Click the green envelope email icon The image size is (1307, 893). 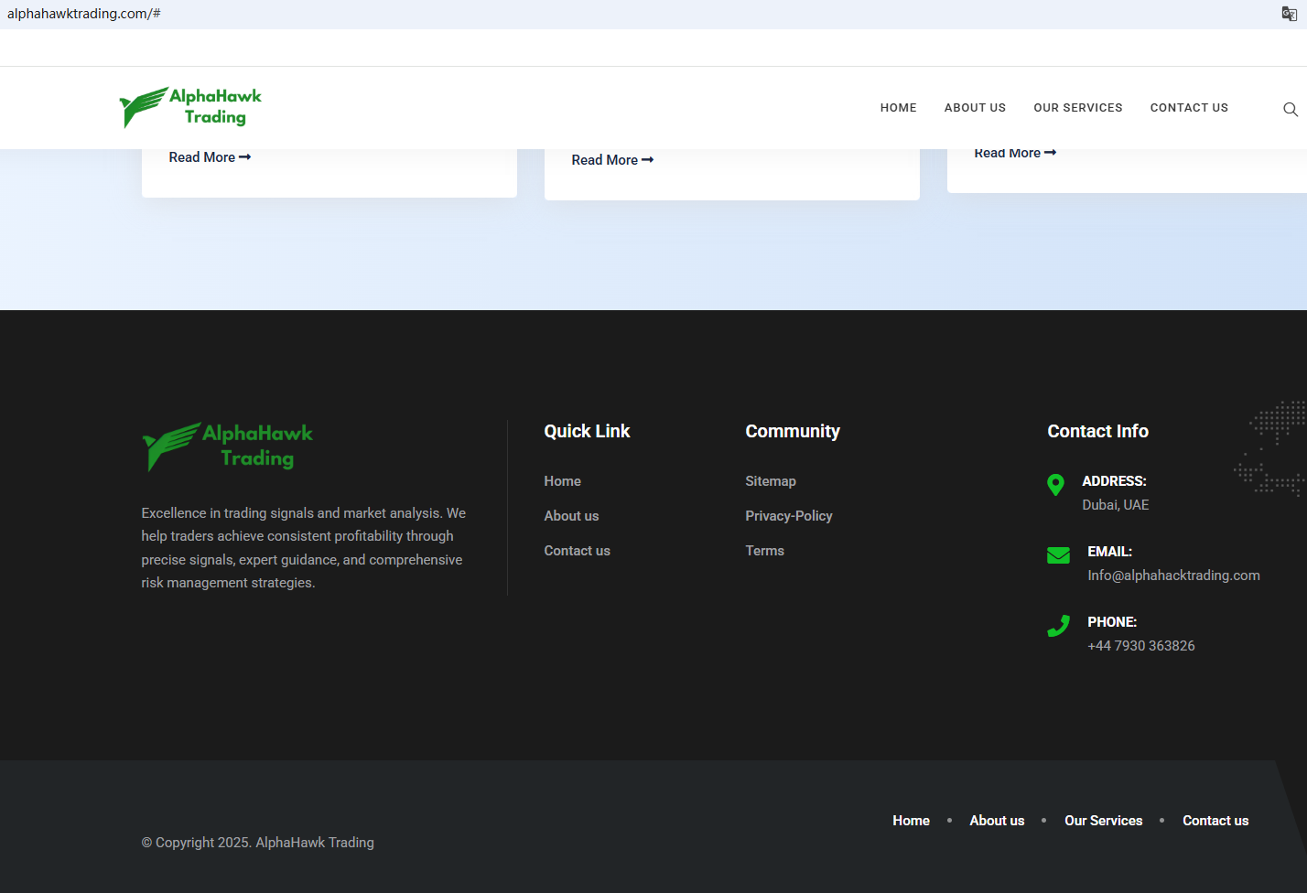[1058, 555]
